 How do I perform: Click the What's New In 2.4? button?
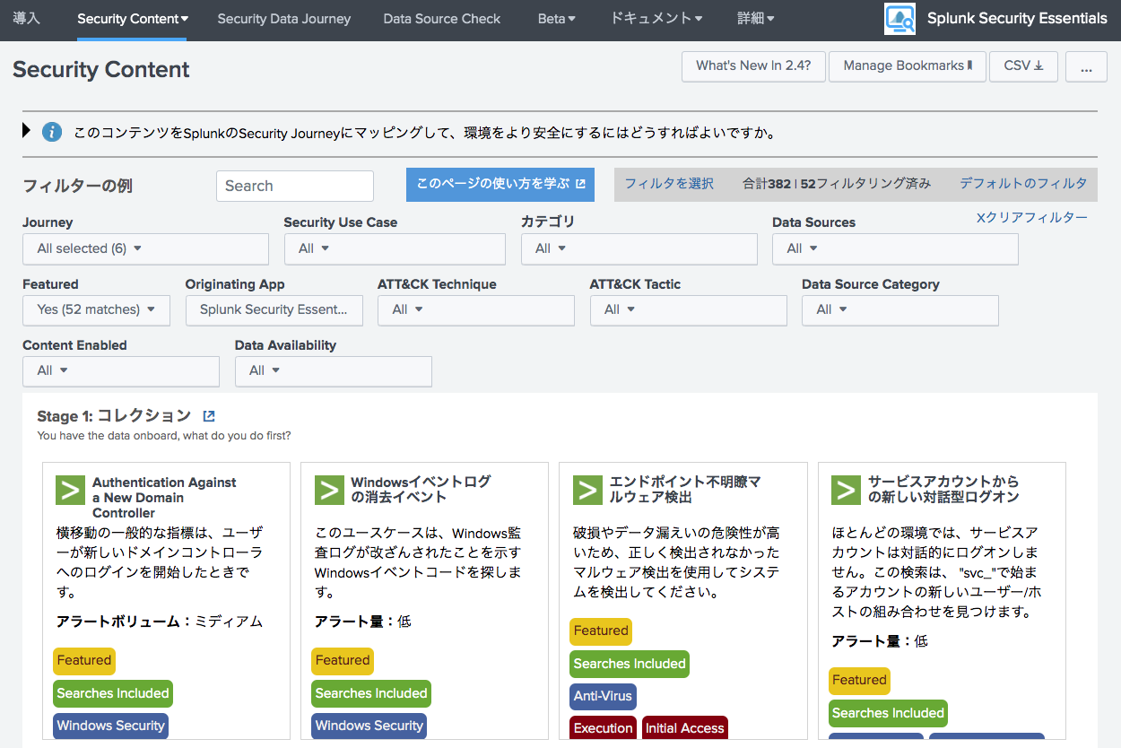(753, 65)
